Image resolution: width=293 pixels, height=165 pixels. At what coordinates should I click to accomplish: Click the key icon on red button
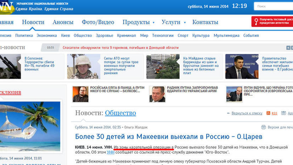point(256,22)
